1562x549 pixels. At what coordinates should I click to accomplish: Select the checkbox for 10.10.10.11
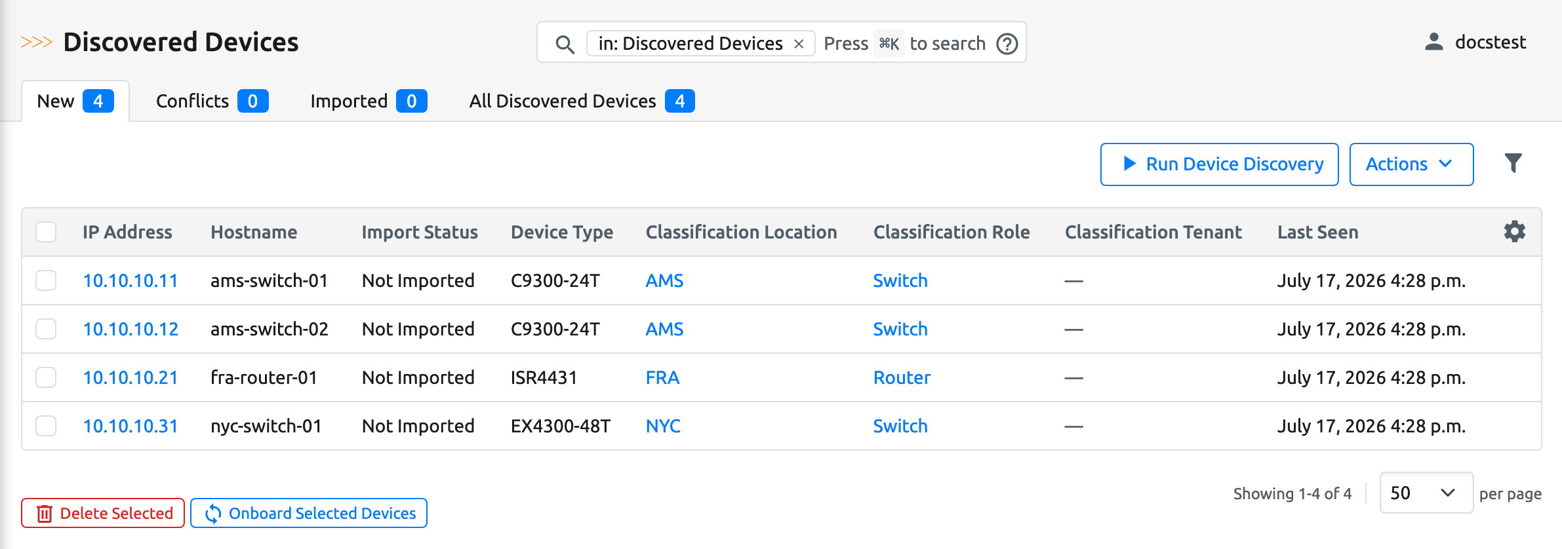(46, 280)
